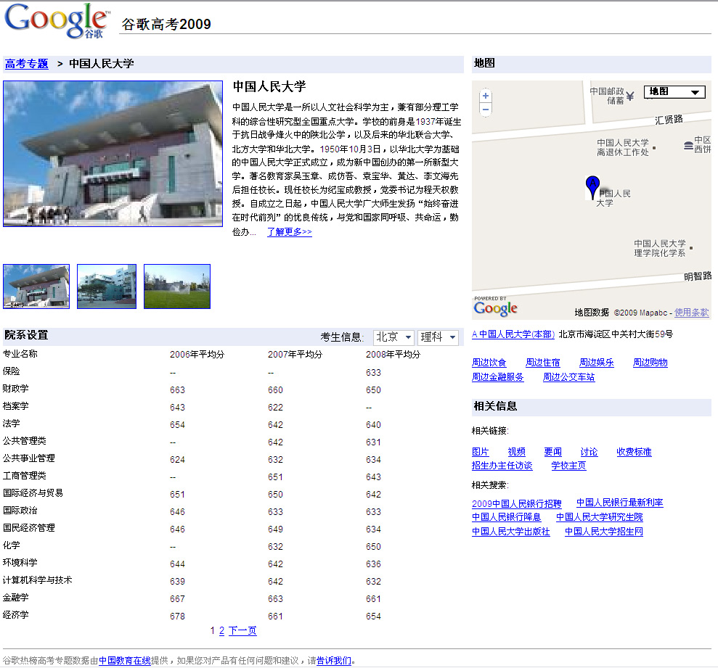Go to page 2 of the majors list

pyautogui.click(x=221, y=631)
